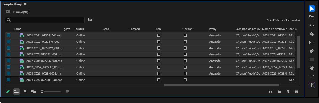This screenshot has width=319, height=103.
Task: Click the '7 de 12 itens selecionados' label
Action: tap(283, 20)
